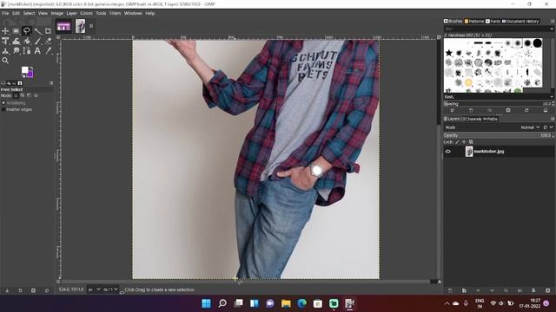The height and width of the screenshot is (312, 556).
Task: Select the Eraser tool
Action: [x=49, y=41]
